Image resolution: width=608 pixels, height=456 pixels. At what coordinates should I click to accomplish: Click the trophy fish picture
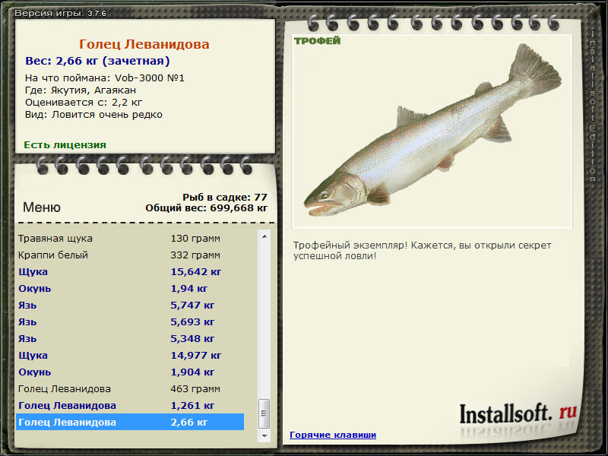(432, 131)
